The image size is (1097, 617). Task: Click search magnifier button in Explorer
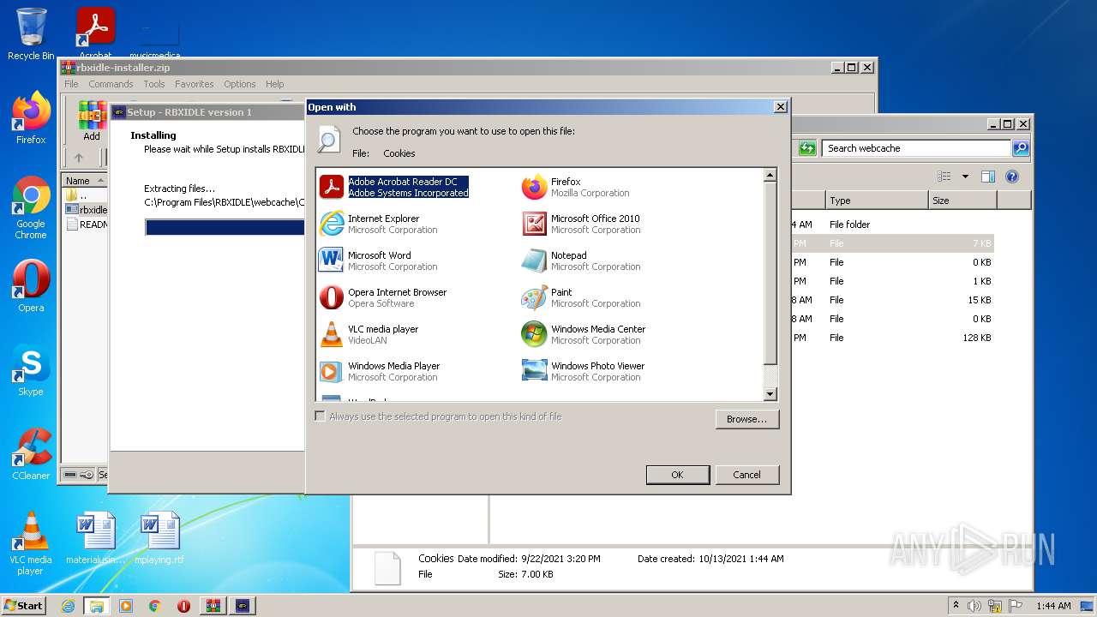tap(1021, 148)
